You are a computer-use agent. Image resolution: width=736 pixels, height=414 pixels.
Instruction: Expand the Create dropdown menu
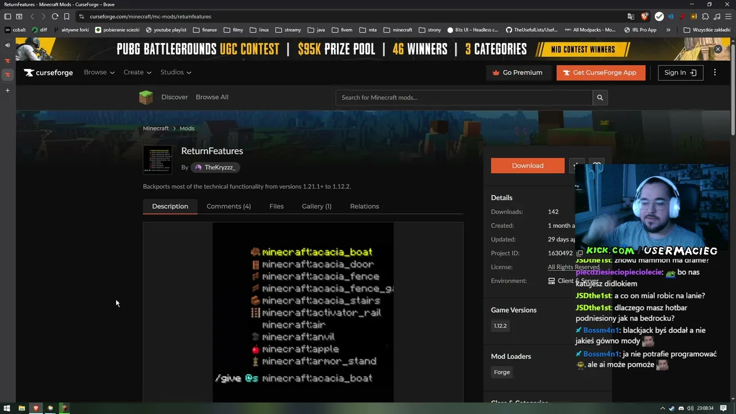coord(137,72)
